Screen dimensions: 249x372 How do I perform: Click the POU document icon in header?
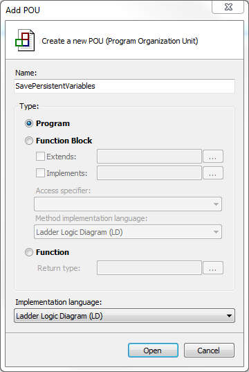click(x=25, y=40)
